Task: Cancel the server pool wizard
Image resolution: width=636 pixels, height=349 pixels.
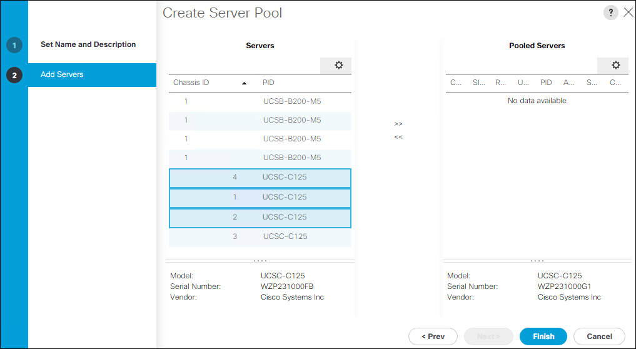Action: point(599,336)
